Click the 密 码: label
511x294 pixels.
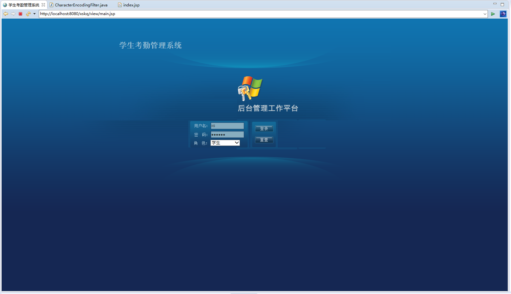[x=201, y=135]
